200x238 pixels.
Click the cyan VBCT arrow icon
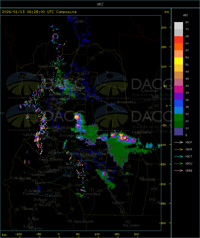[179, 156]
